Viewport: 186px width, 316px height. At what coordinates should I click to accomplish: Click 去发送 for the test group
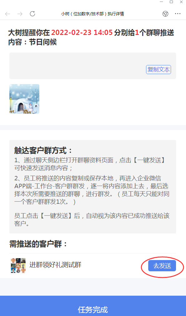pos(162,266)
